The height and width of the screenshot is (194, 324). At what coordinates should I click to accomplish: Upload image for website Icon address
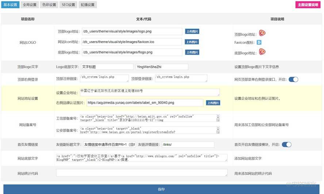[x=192, y=42]
